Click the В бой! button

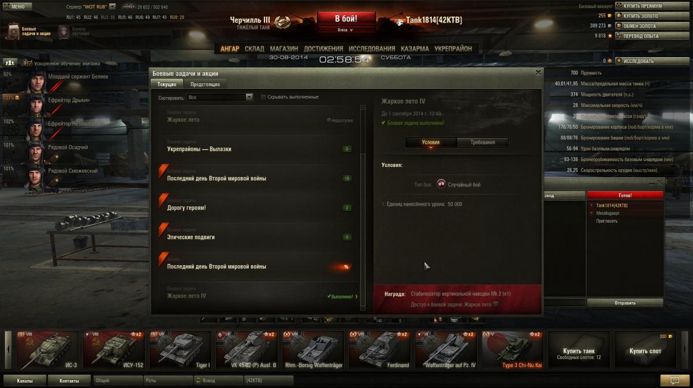[346, 18]
